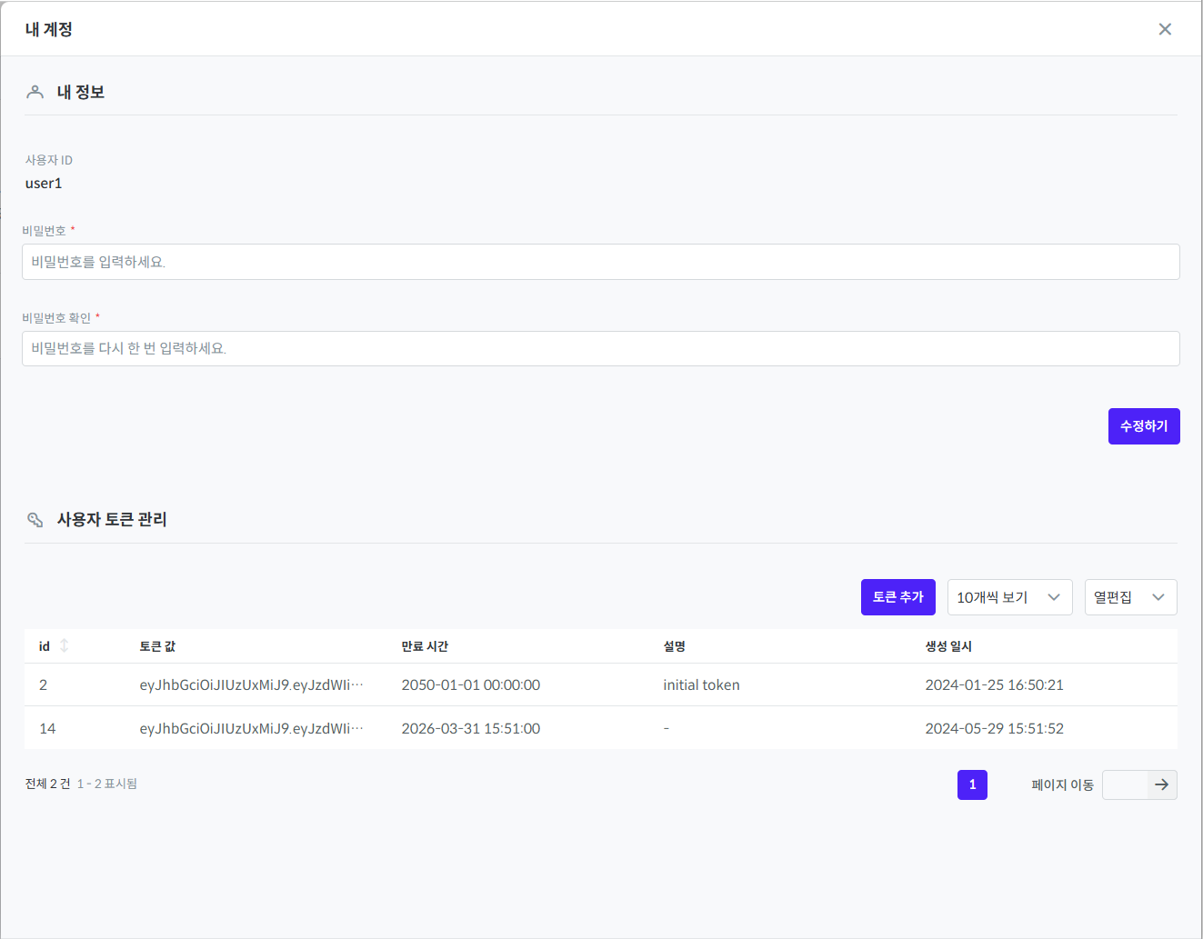The height and width of the screenshot is (939, 1203).
Task: Open the 10개씩 보기 page size dropdown
Action: pos(1009,597)
